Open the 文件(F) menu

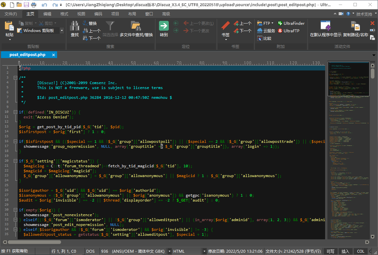coord(11,14)
